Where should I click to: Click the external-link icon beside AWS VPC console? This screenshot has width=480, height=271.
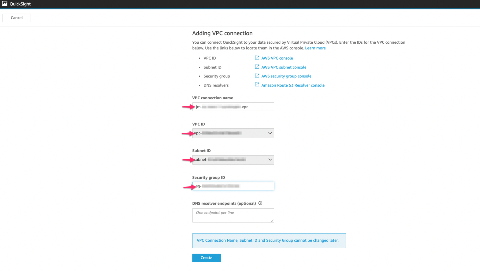[x=257, y=58]
